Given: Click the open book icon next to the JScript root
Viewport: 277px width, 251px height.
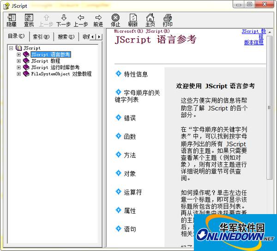Looking at the screenshot, I should (19, 48).
